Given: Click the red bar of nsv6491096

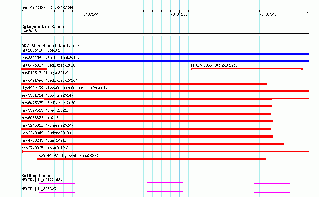Looking at the screenshot, I should [x=144, y=84].
